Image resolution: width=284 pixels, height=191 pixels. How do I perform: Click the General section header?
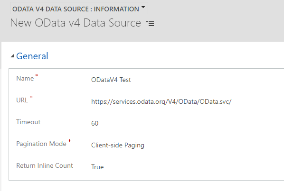tap(32, 56)
